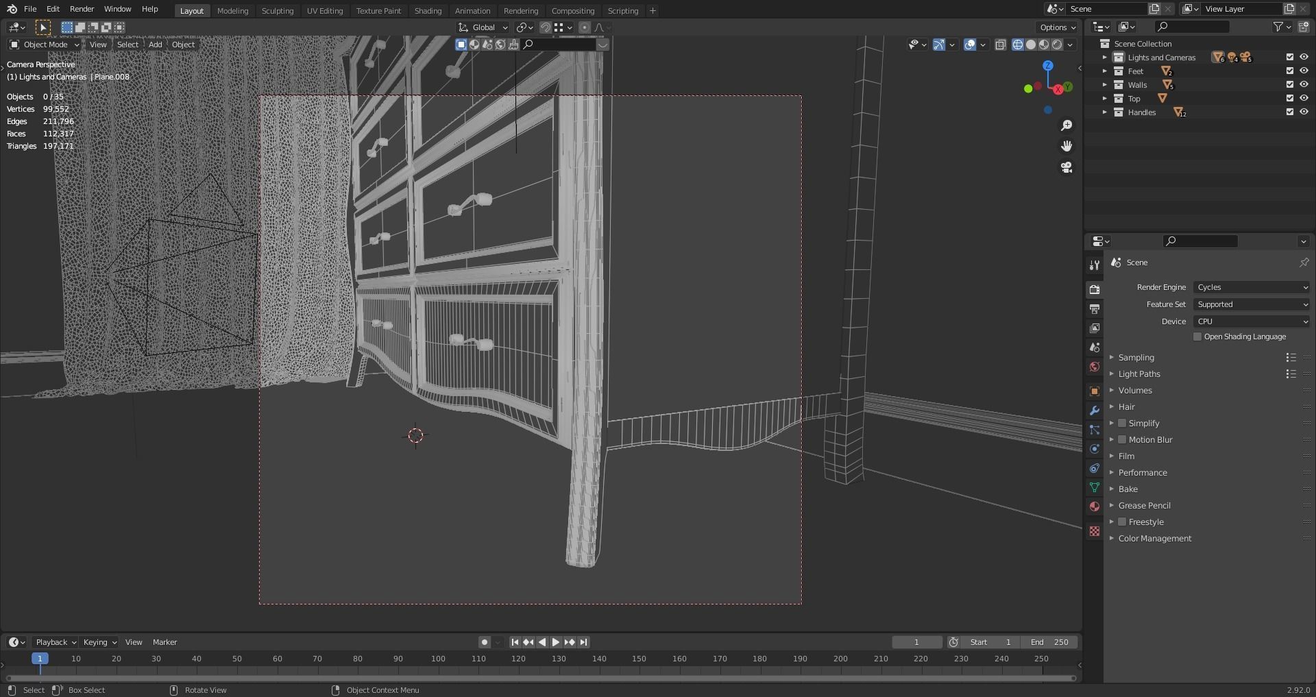This screenshot has height=697, width=1316.
Task: Open the Global transform orientation dropdown
Action: [x=483, y=27]
